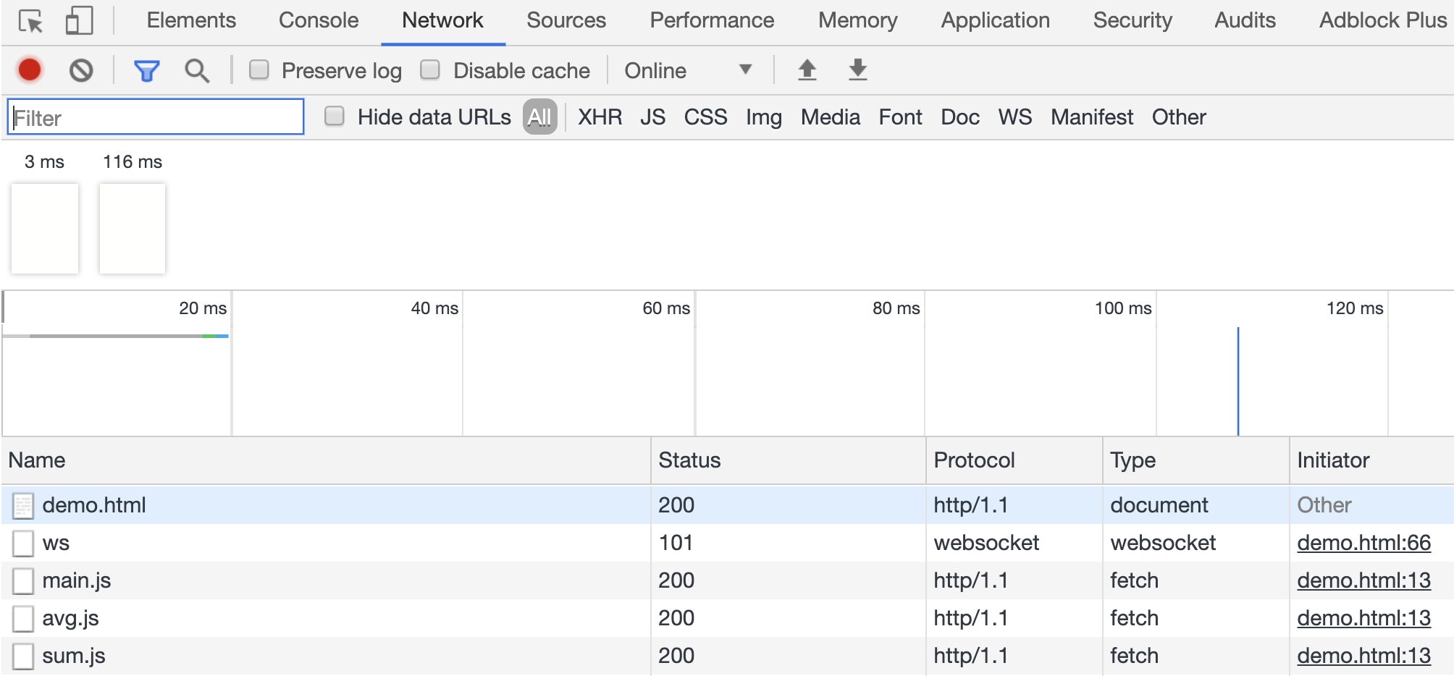
Task: Click the inspect element cursor icon
Action: coord(30,22)
